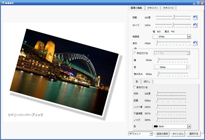Screen dimensions: 205x140
Task: Switch to the 画像の編集 tab
Action: click(x=136, y=8)
